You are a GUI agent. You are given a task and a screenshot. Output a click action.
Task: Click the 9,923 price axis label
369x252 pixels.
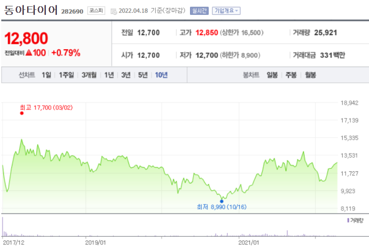[348, 191]
